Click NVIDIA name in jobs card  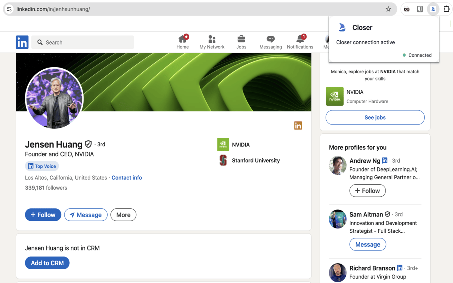coord(355,92)
